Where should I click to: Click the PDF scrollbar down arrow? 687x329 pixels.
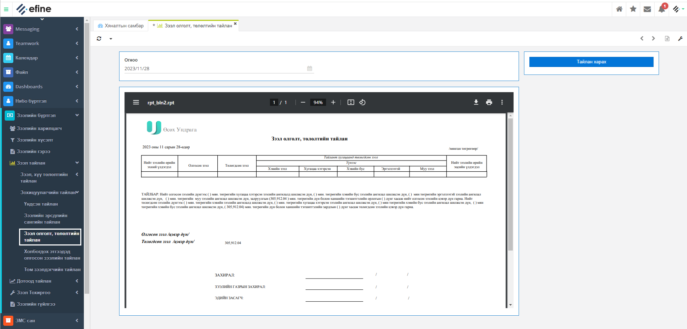pos(510,305)
